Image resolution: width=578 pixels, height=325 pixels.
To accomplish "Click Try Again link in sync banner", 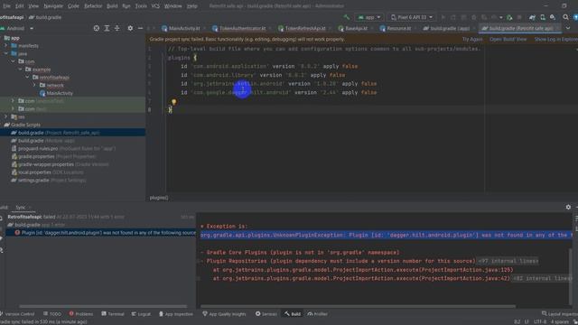I will point(472,39).
